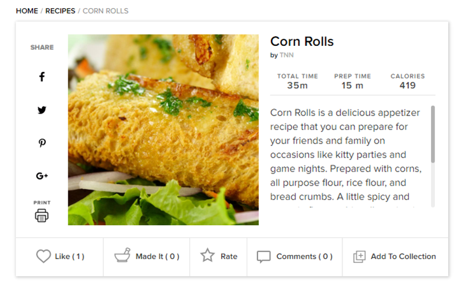The height and width of the screenshot is (287, 459).
Task: Print the recipe using printer icon
Action: click(x=41, y=216)
